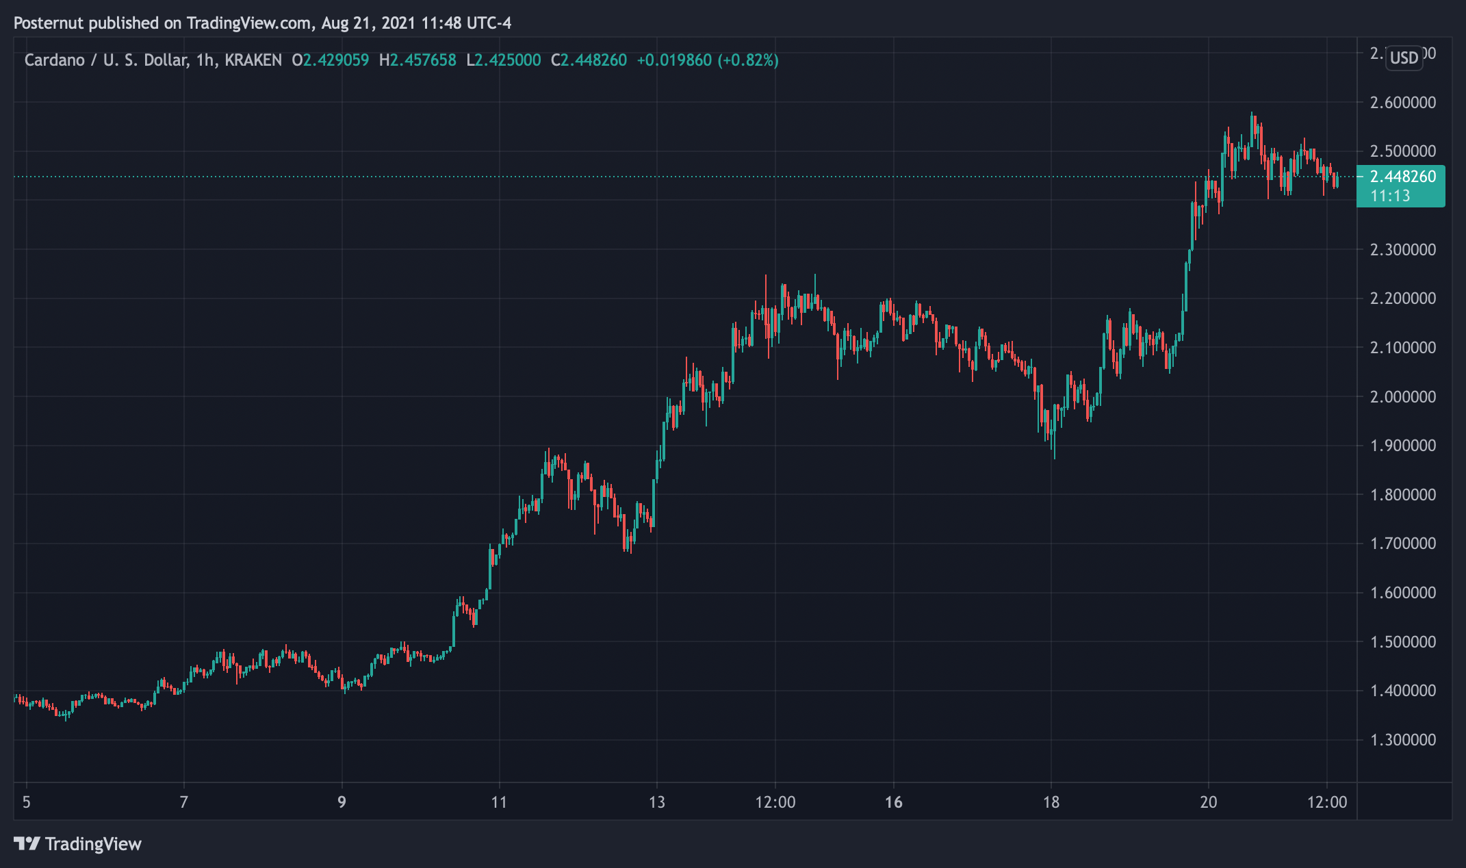The height and width of the screenshot is (868, 1466).
Task: Click the 1.400000 price axis label
Action: point(1403,691)
